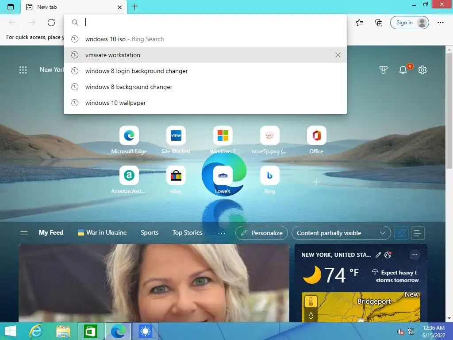The width and height of the screenshot is (453, 340).
Task: Edit weather location pencil icon
Action: pyautogui.click(x=378, y=255)
